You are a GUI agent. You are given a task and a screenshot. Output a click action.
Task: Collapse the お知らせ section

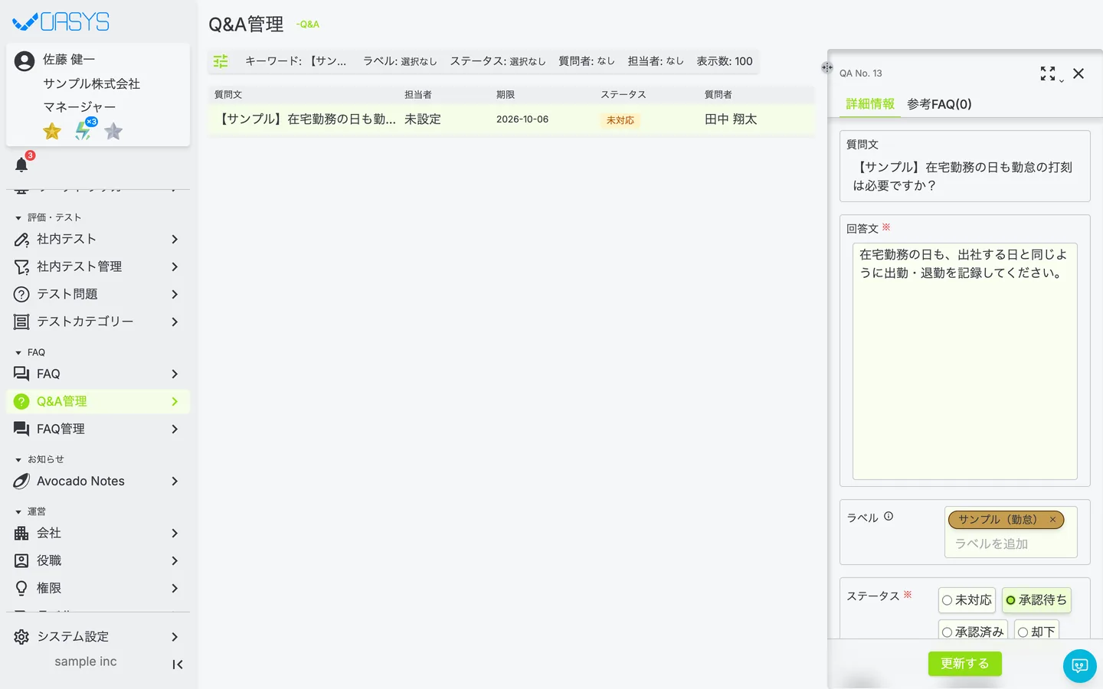[18, 460]
